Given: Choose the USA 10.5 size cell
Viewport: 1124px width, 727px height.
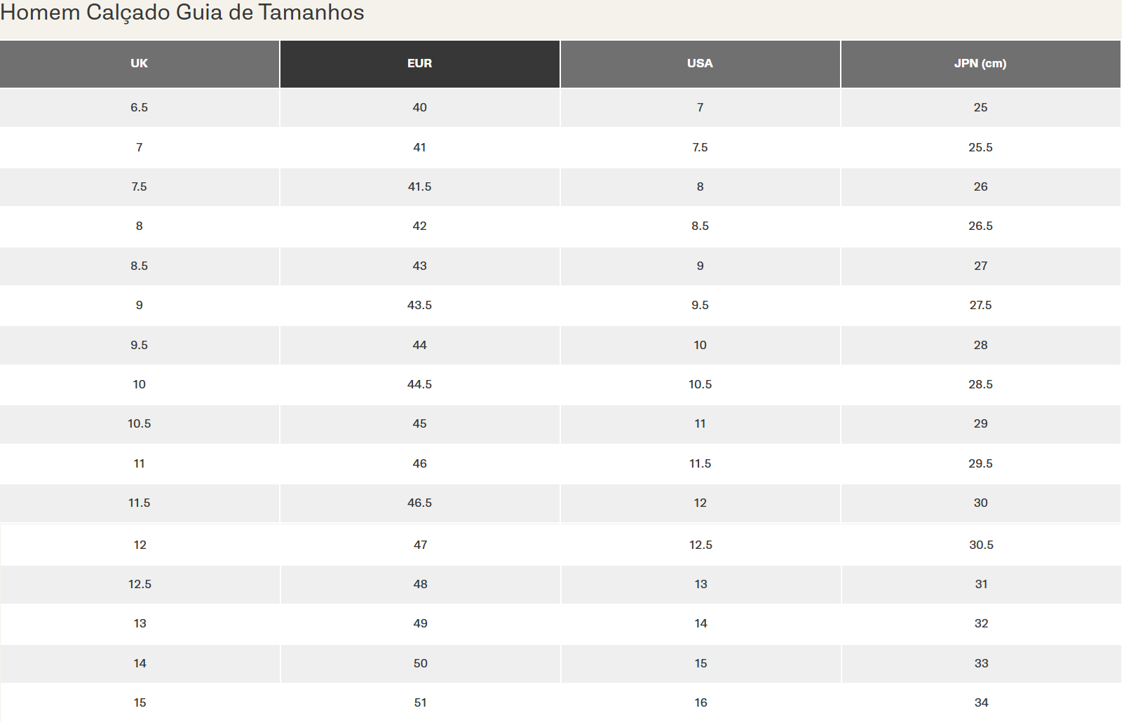Looking at the screenshot, I should tap(700, 384).
